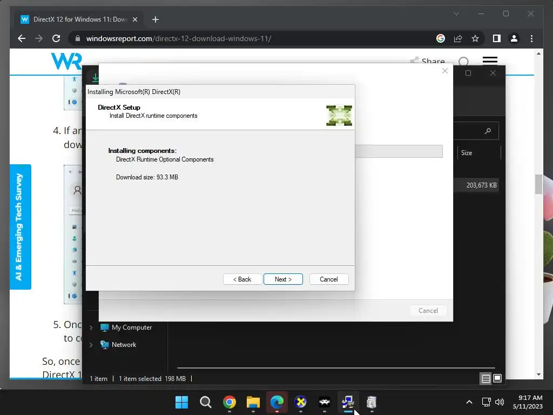Cancel the DirectX Setup dialog
The image size is (553, 415).
(329, 279)
